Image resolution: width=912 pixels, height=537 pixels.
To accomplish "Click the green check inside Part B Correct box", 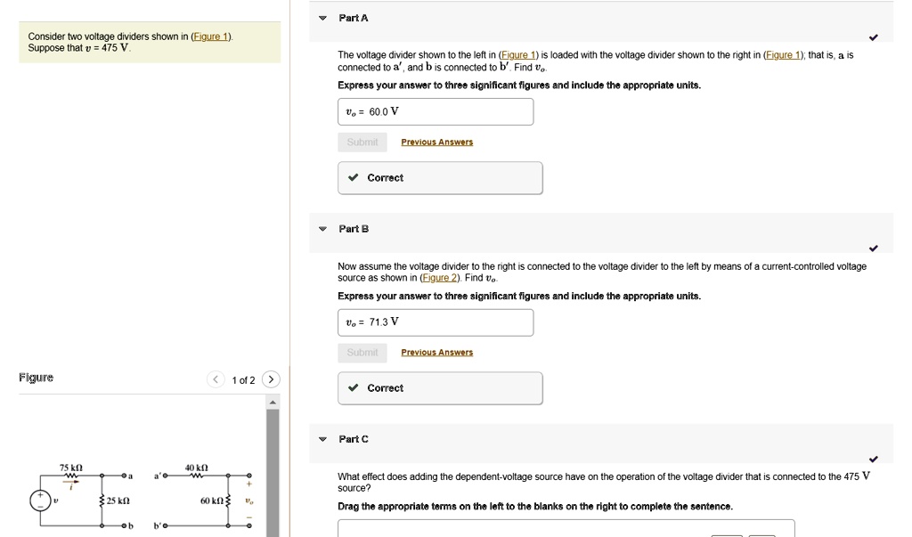I will pyautogui.click(x=354, y=387).
